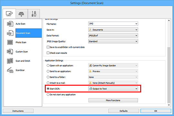Open the Output to Text dropdown

[113, 89]
